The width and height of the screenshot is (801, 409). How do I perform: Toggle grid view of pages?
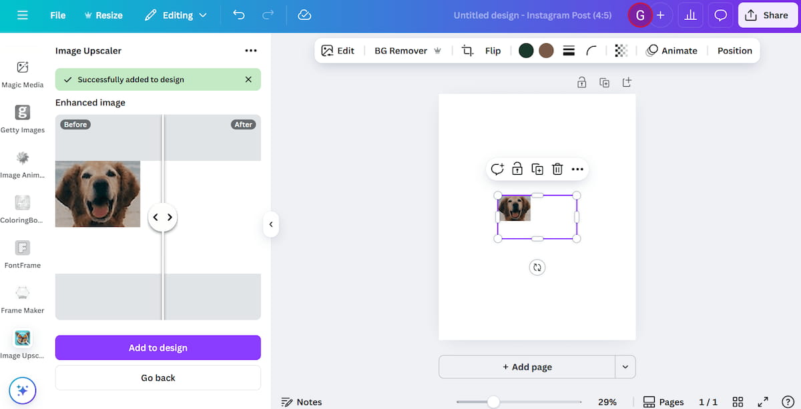pos(738,402)
